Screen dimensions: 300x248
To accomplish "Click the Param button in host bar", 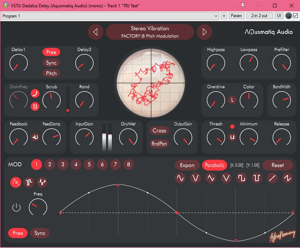I will 236,16.
